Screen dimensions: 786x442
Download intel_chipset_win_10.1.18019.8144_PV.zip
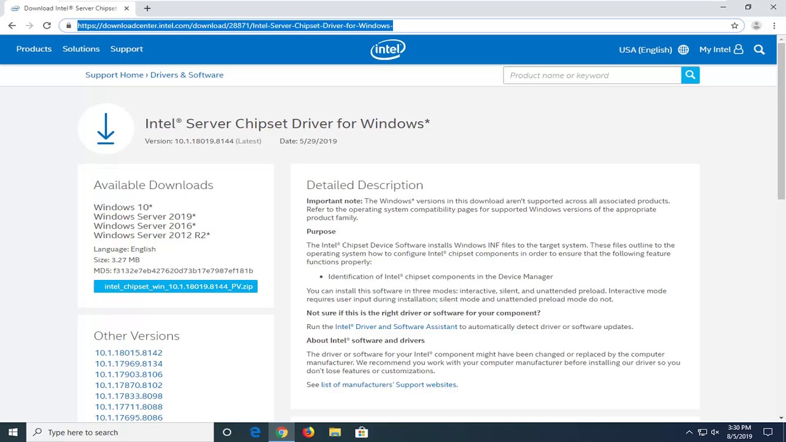point(176,286)
